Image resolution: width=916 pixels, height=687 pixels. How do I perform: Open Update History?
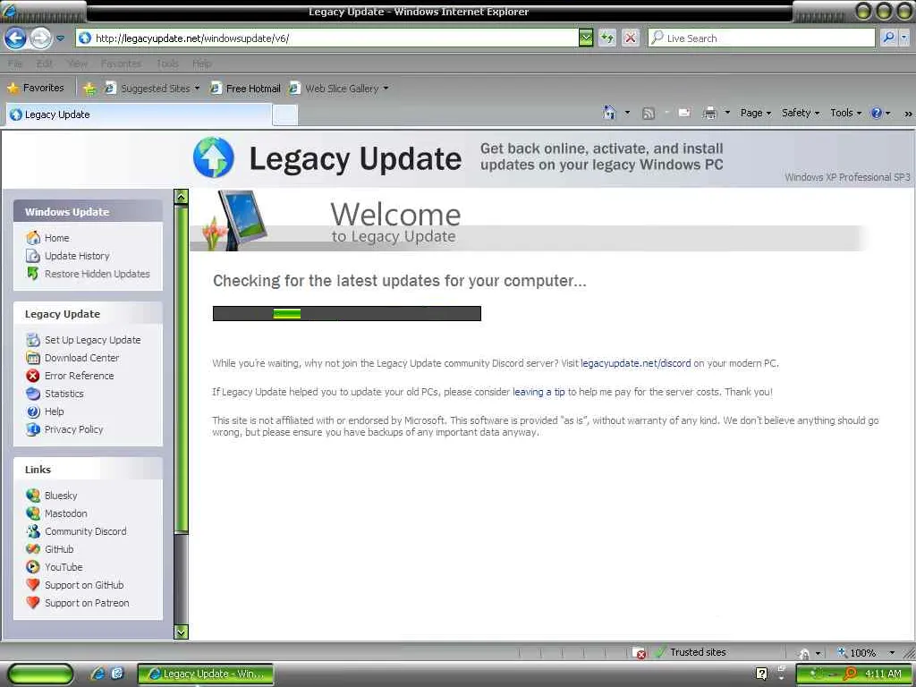(77, 256)
